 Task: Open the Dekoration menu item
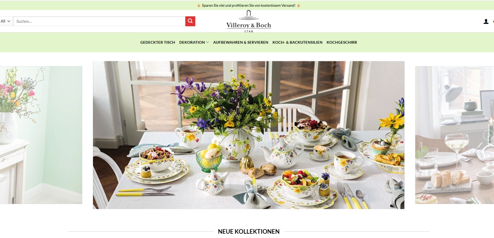[x=192, y=42]
